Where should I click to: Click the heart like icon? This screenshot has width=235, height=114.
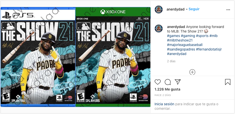tap(157, 82)
